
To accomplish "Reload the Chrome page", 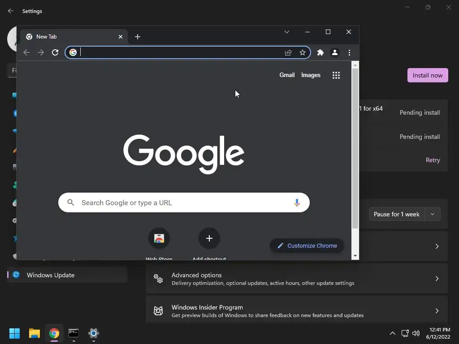I will point(55,52).
